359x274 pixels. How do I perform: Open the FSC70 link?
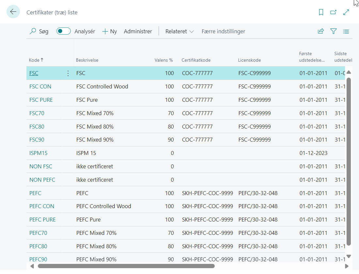coord(37,113)
